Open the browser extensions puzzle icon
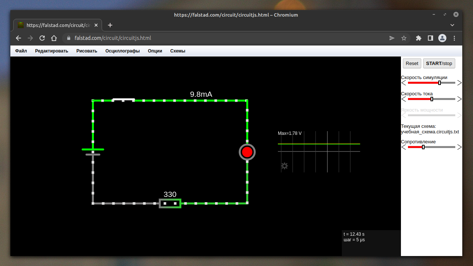 click(419, 38)
